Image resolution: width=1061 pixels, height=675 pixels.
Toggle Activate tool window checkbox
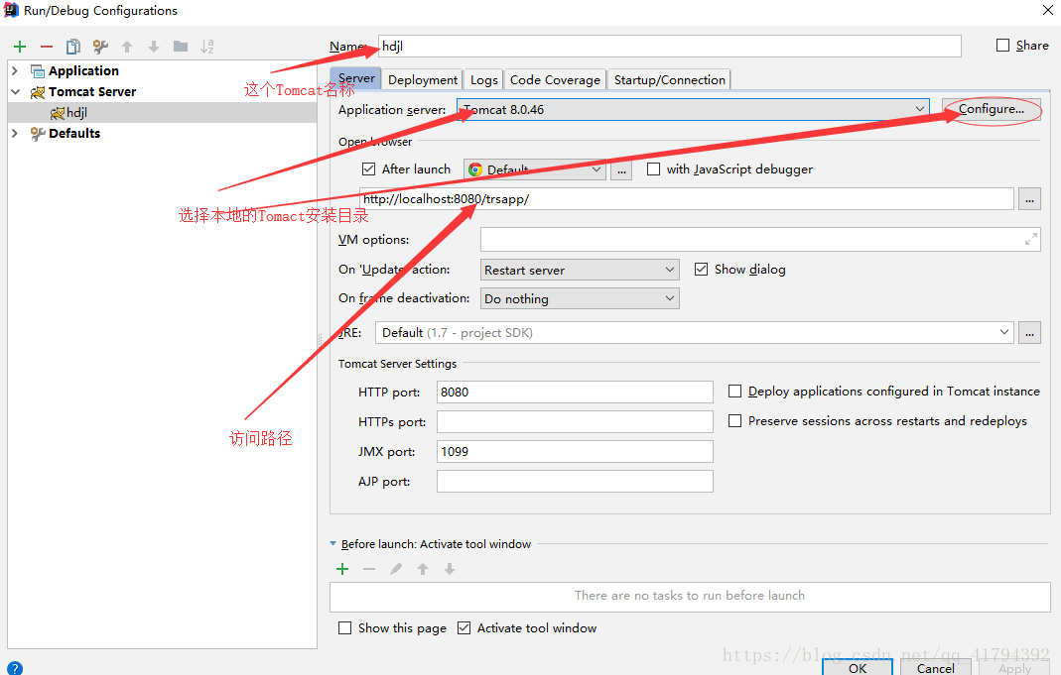coord(464,627)
